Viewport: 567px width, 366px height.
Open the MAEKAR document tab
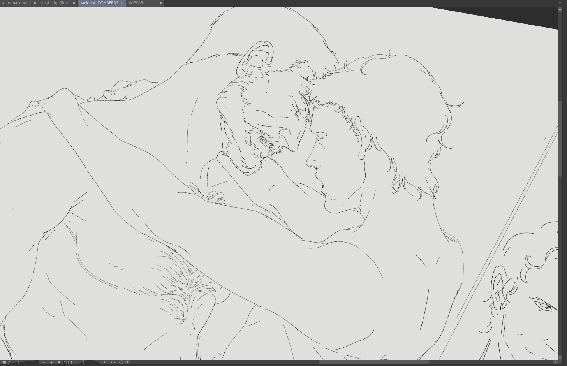(136, 3)
